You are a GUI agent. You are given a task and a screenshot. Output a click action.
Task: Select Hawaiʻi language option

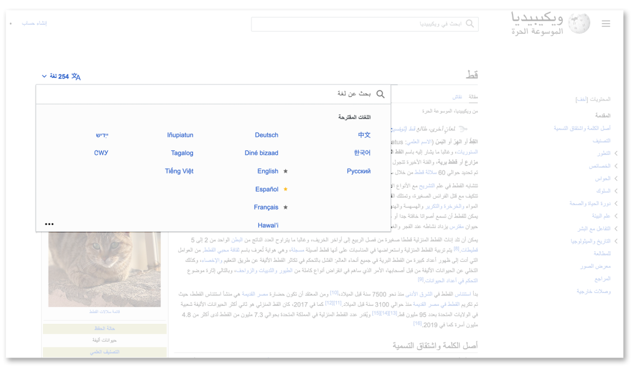point(268,225)
